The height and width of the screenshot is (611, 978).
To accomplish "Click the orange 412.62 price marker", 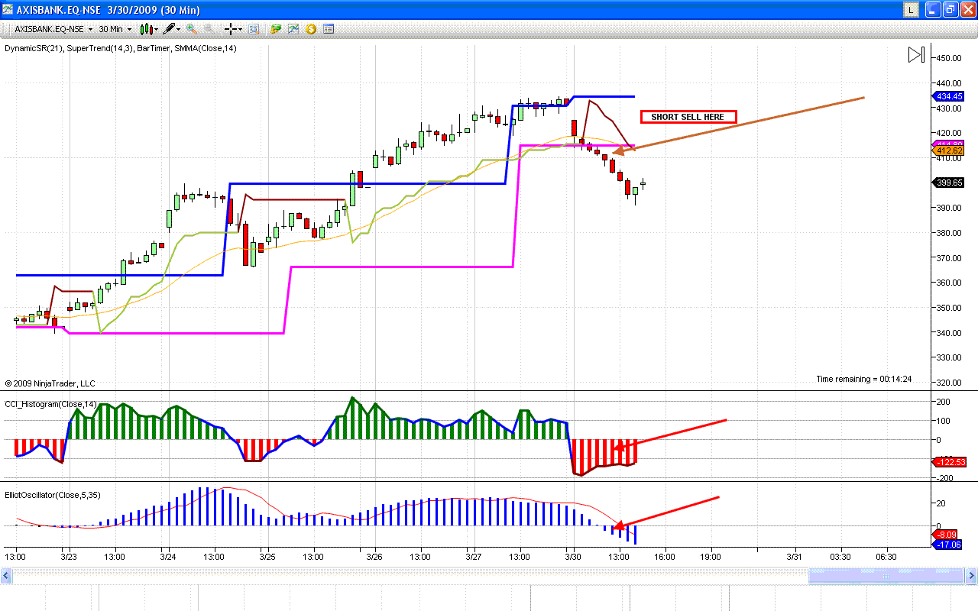I will pyautogui.click(x=949, y=150).
